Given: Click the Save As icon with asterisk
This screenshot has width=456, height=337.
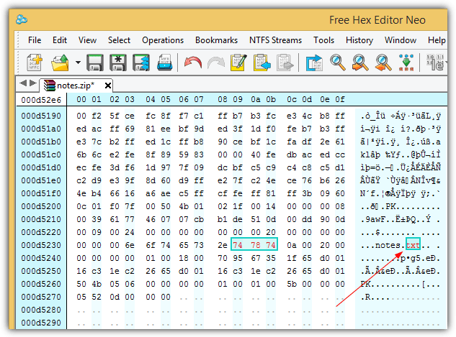Looking at the screenshot, I should (x=117, y=63).
